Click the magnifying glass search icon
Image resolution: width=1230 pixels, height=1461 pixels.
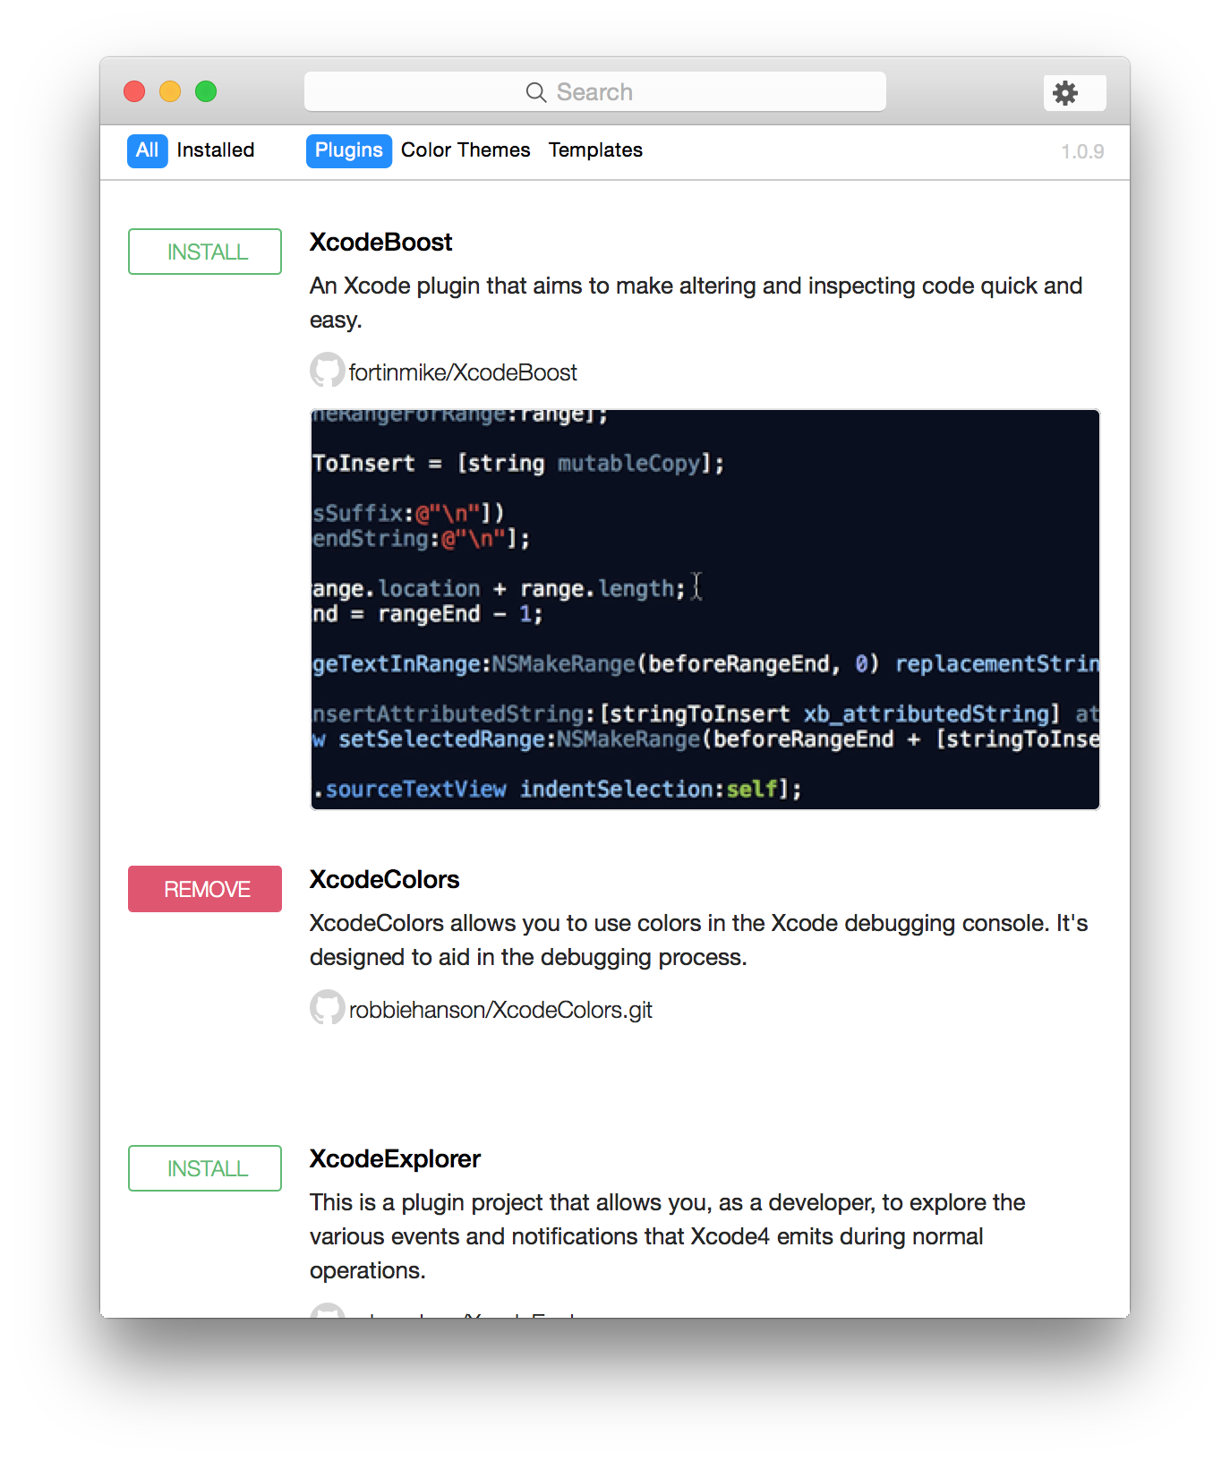[535, 92]
